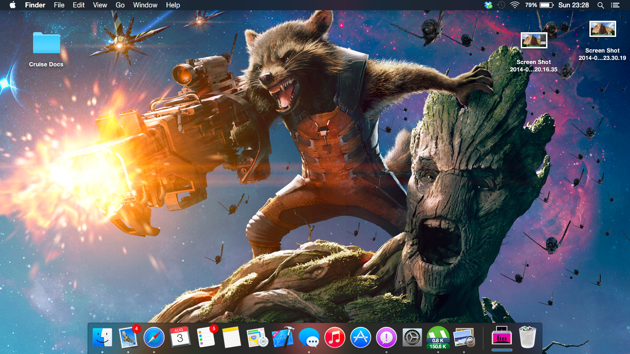Open Spotlight search magnifier
This screenshot has width=630, height=354.
click(600, 5)
